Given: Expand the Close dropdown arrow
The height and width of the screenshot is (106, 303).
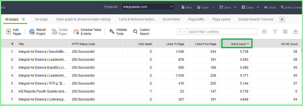Looking at the screenshot, I should [258, 7].
